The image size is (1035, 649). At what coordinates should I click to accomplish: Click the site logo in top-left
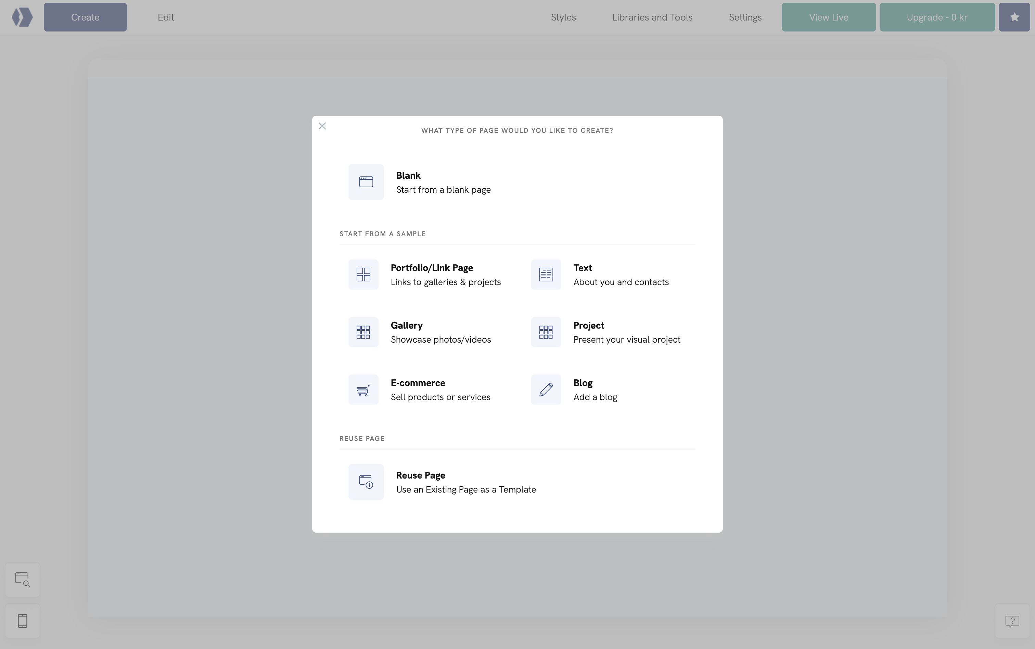pyautogui.click(x=22, y=17)
